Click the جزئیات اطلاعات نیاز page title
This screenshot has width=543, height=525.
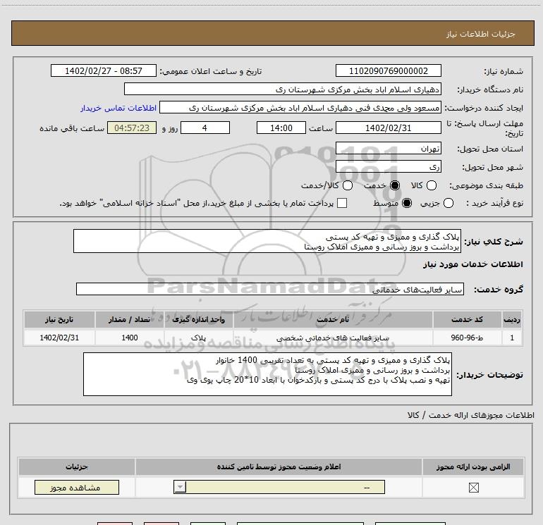point(481,34)
